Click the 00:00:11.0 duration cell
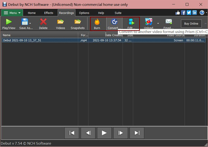This screenshot has height=147, width=208. (x=195, y=40)
